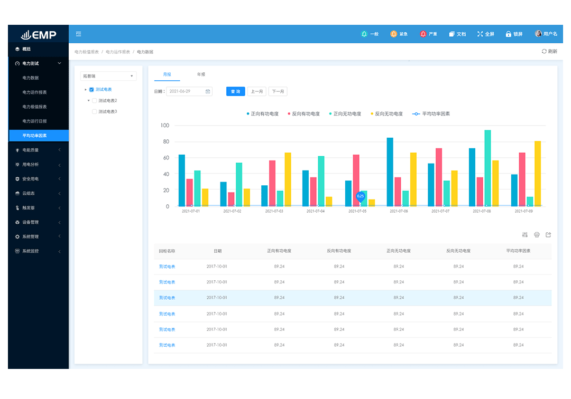Click the print icon above the table
Viewport: 571px width, 399px height.
(x=537, y=235)
